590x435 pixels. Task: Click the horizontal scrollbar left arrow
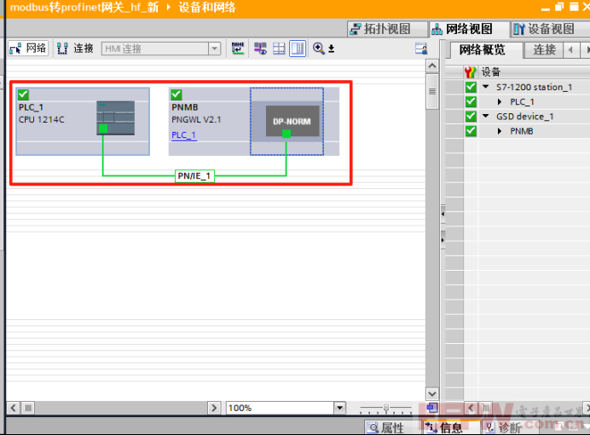coord(14,408)
